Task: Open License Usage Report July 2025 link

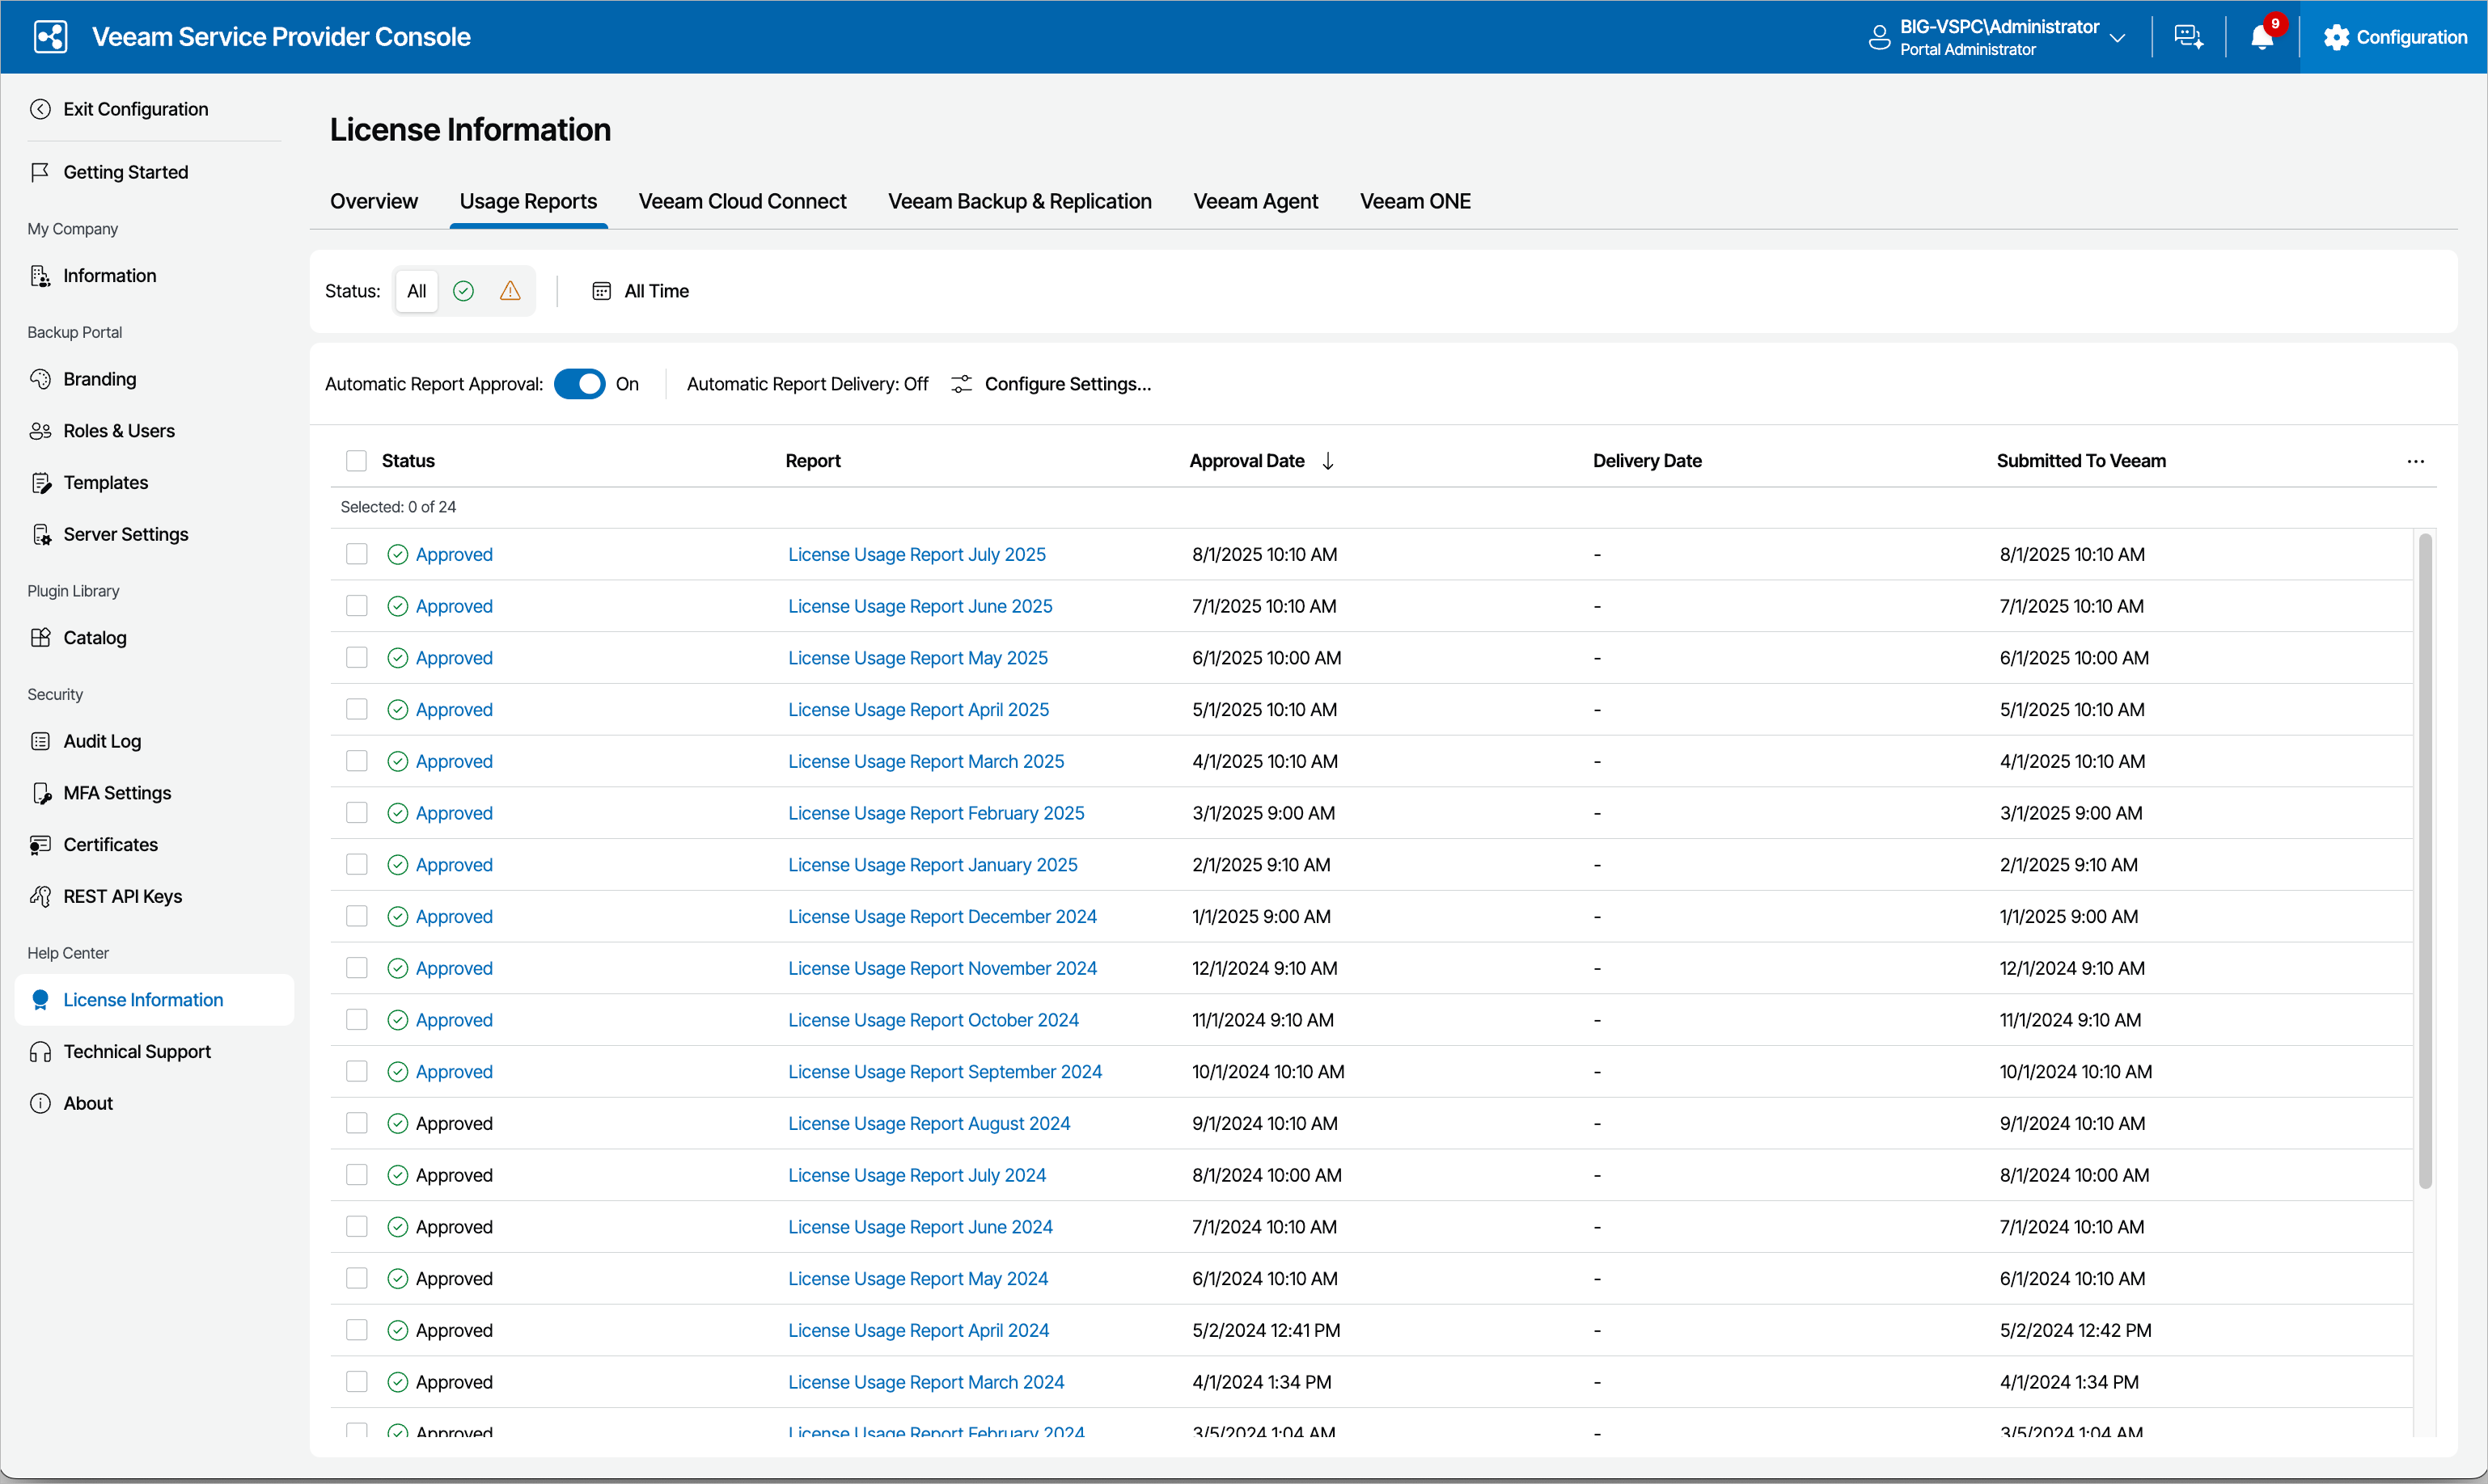Action: [916, 554]
